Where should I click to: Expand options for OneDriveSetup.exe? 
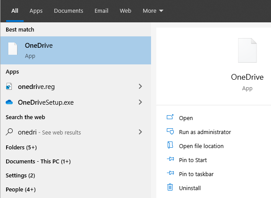141,102
